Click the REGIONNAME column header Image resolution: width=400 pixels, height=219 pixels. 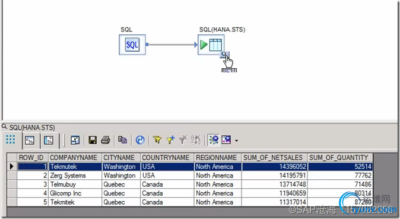coord(218,158)
